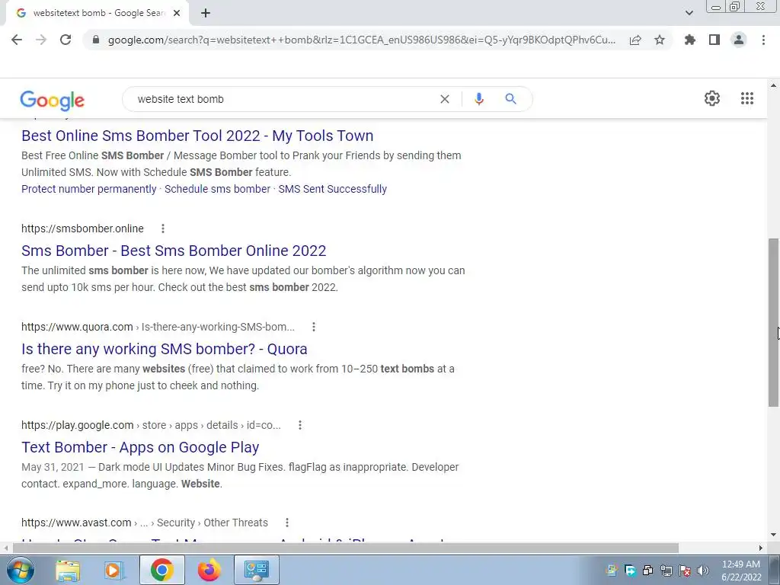Clear the search box with the X

[x=445, y=99]
